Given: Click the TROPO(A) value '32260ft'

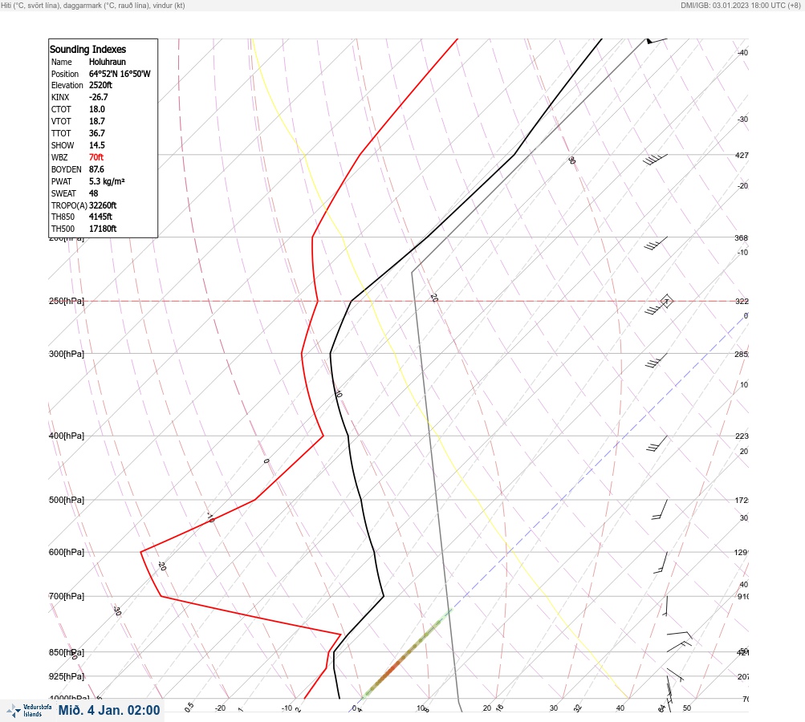Looking at the screenshot, I should click(103, 205).
